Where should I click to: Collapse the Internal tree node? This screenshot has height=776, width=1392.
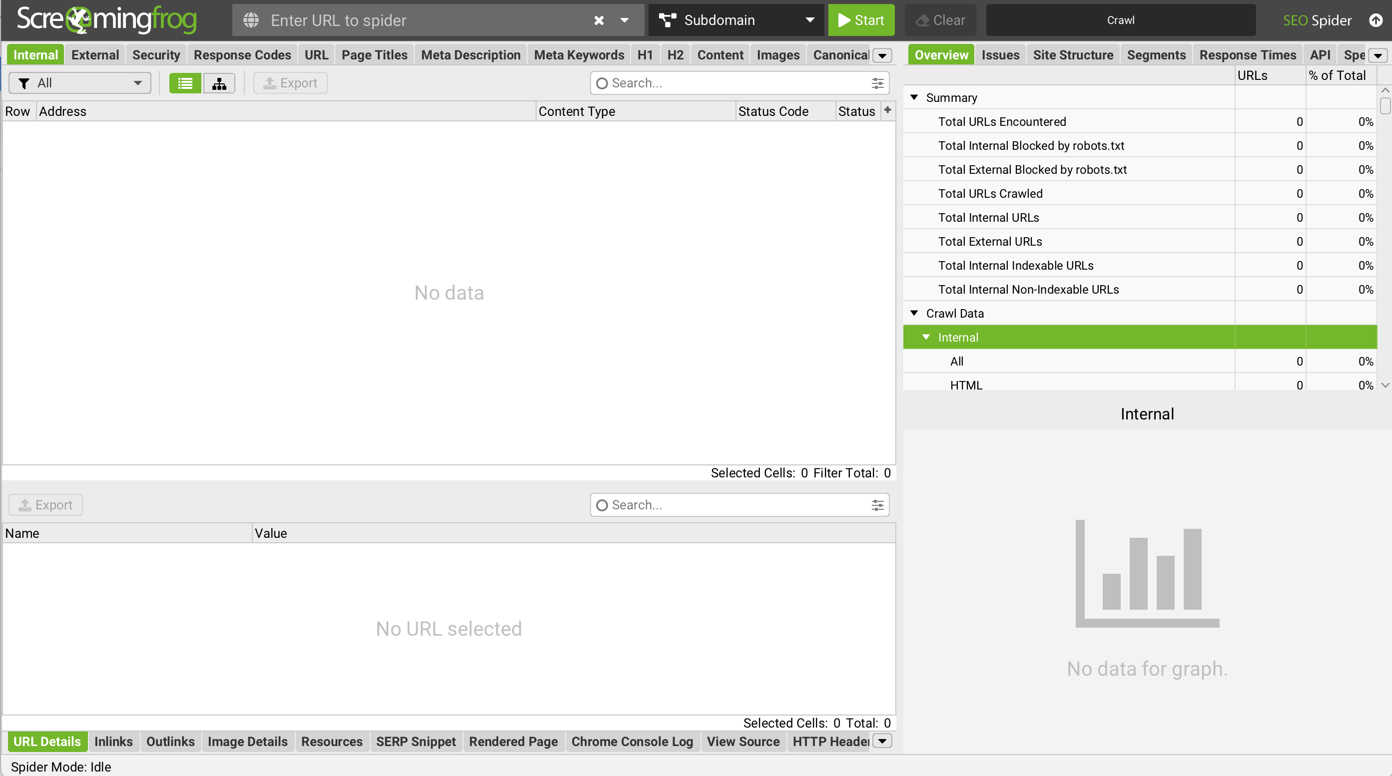click(926, 337)
